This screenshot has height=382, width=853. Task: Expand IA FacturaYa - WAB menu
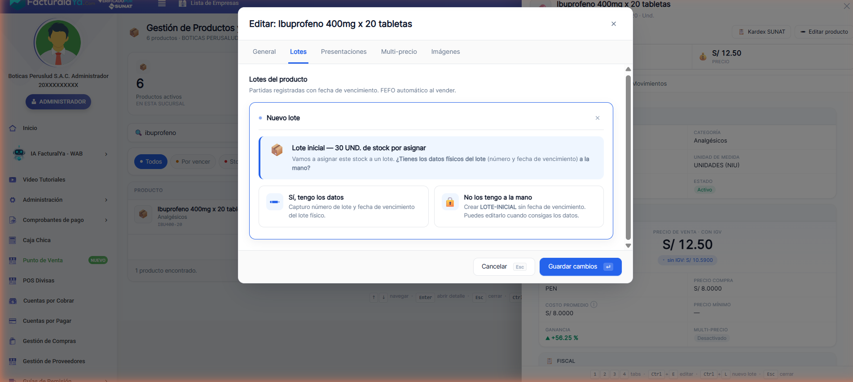click(x=106, y=154)
